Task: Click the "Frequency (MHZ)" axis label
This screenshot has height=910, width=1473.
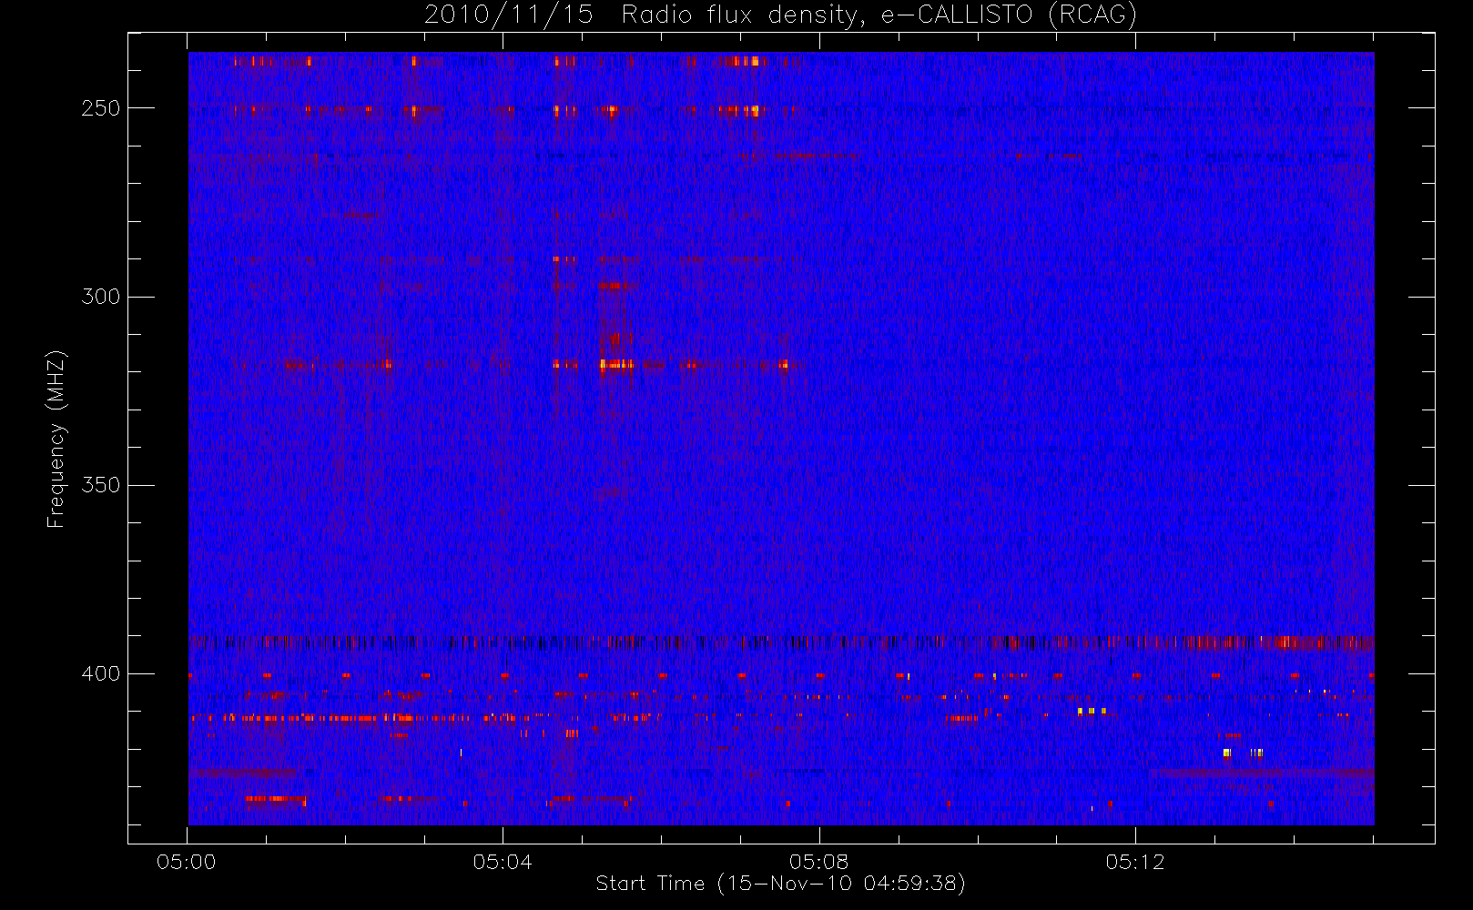Action: point(56,439)
